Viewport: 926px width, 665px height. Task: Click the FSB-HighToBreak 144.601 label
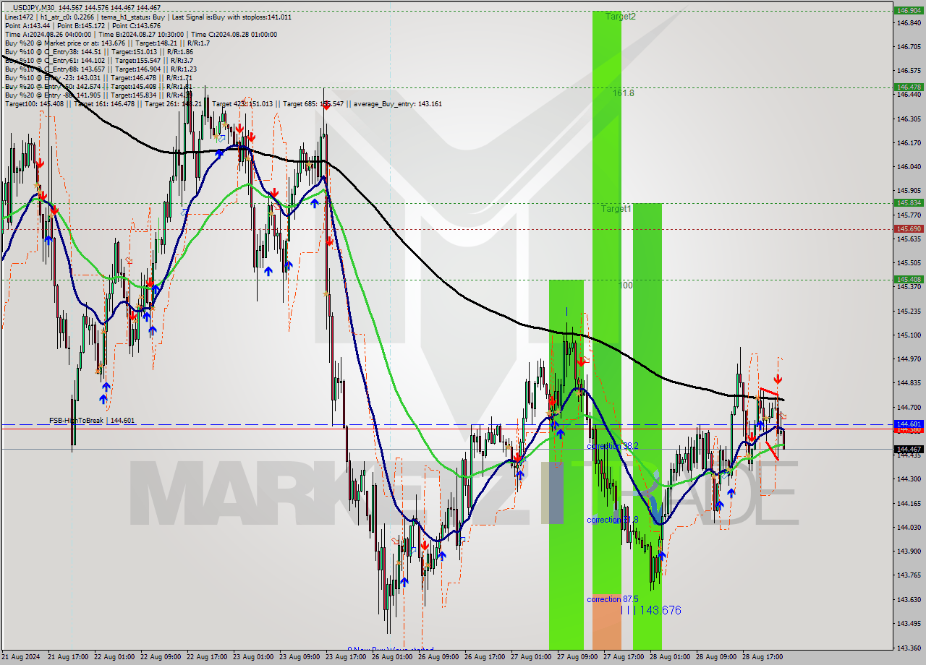[x=92, y=421]
